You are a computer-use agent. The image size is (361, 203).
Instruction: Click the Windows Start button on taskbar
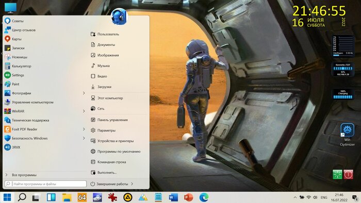point(7,197)
